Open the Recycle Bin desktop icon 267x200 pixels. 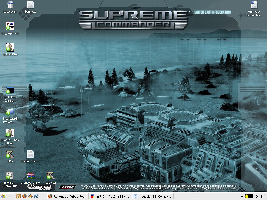click(x=10, y=5)
